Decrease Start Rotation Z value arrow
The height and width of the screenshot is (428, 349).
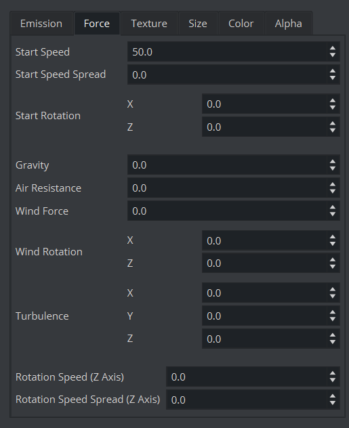tap(332, 130)
